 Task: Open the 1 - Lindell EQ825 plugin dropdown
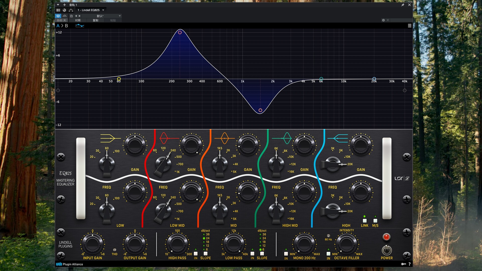point(91,10)
